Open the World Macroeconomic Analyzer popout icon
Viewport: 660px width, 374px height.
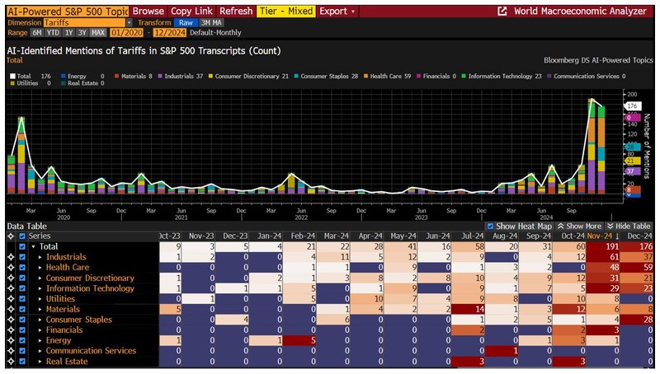(502, 12)
